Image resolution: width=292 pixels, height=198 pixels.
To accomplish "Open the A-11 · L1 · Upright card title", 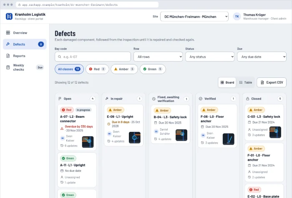I will coord(73,165).
